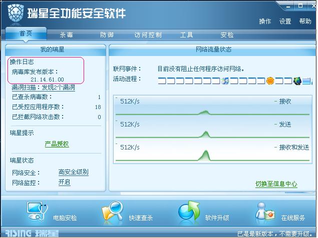
Task: Minimize the Rising security window
Action: [288, 6]
